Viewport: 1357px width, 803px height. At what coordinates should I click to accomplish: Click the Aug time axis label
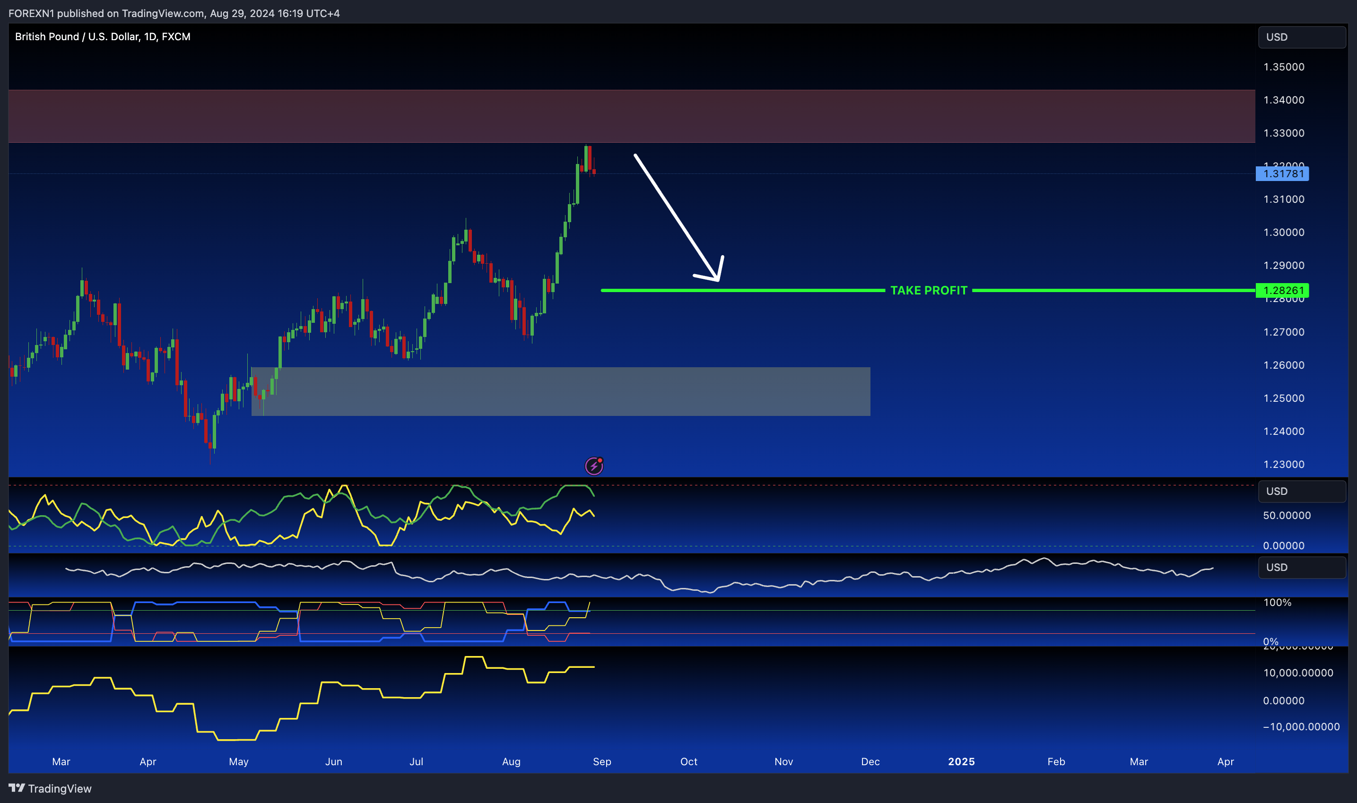511,761
